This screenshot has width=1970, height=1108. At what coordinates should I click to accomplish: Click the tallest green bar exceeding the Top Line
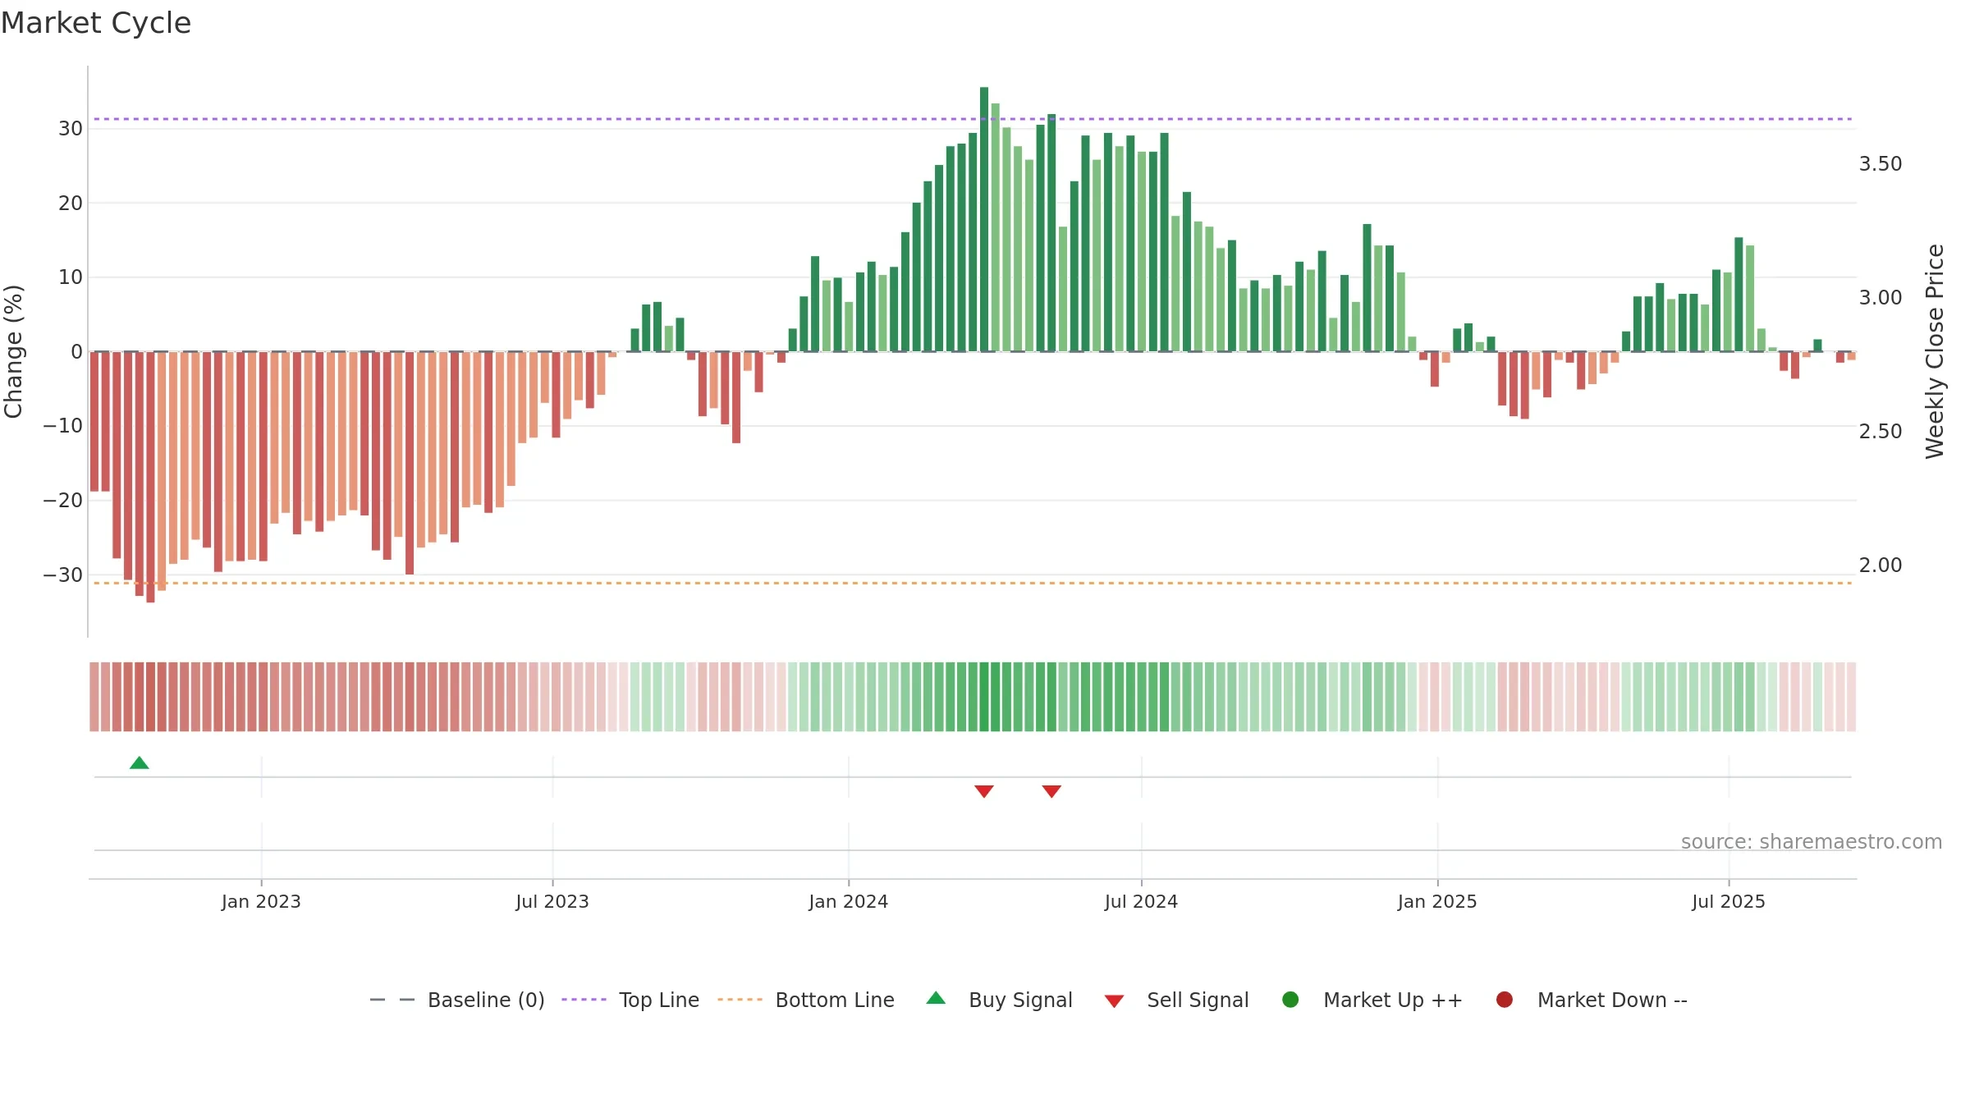[984, 219]
